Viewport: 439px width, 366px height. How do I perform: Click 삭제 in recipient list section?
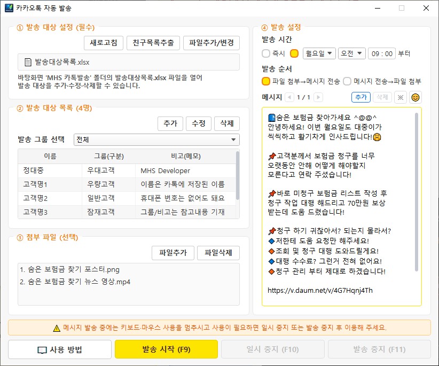pyautogui.click(x=227, y=123)
